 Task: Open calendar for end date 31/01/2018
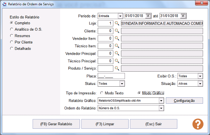pyautogui.click(x=183, y=16)
